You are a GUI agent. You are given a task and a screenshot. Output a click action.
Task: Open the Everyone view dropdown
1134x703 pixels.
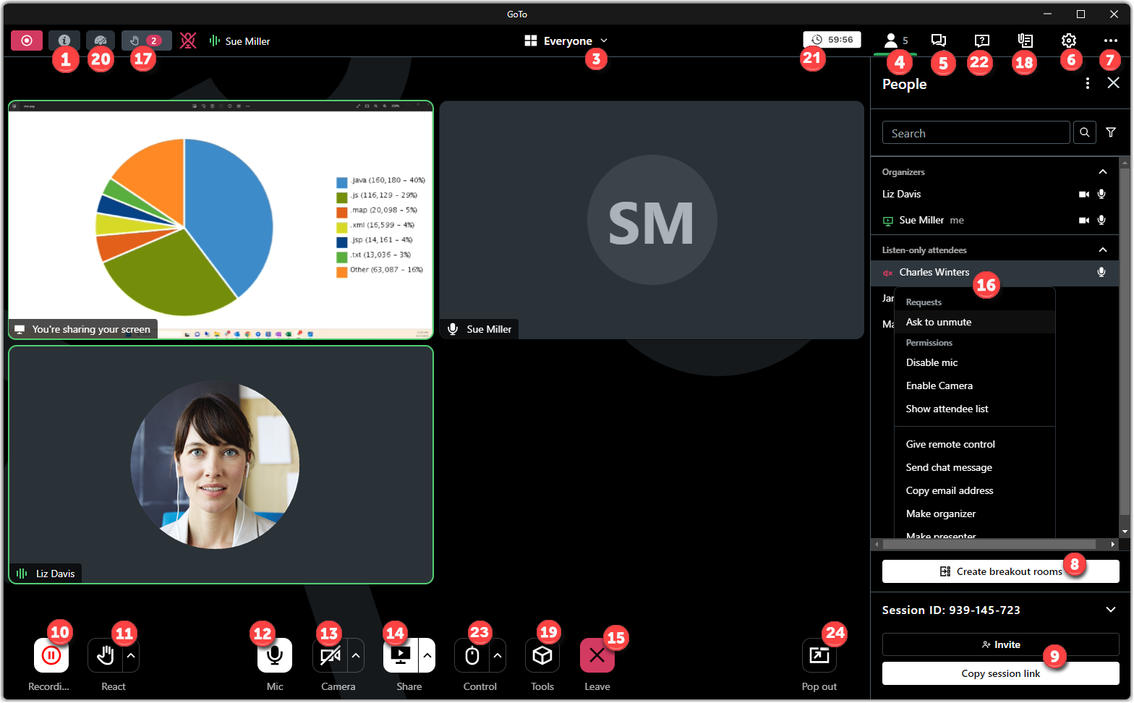pyautogui.click(x=567, y=41)
